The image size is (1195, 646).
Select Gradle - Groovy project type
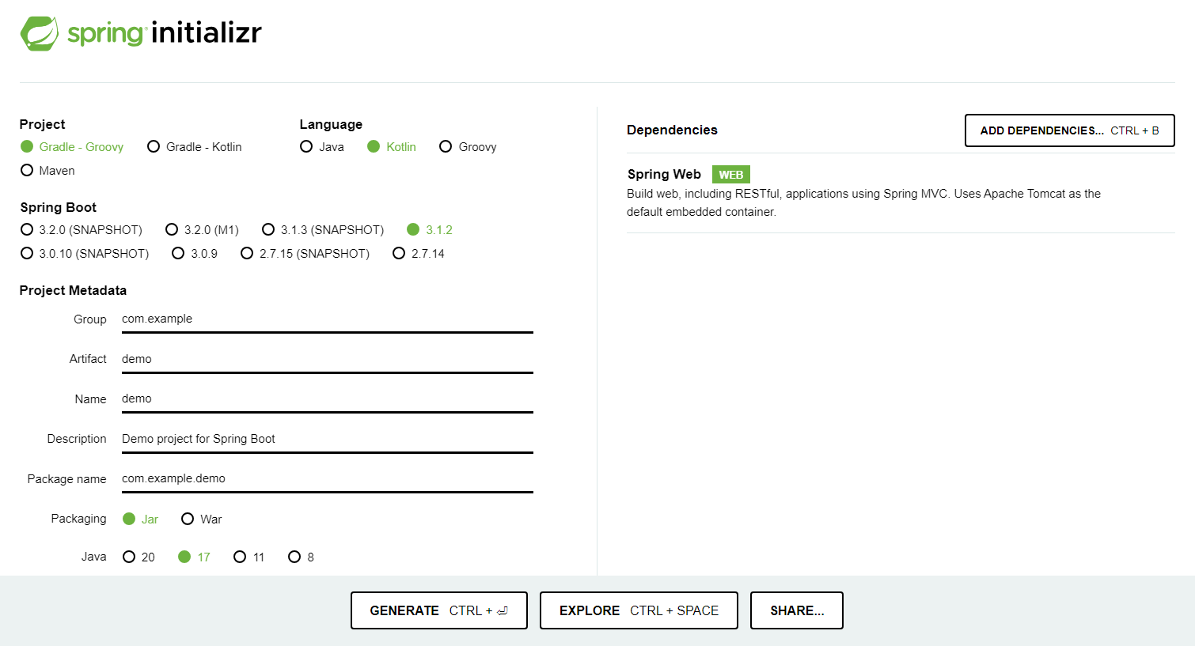pos(72,147)
